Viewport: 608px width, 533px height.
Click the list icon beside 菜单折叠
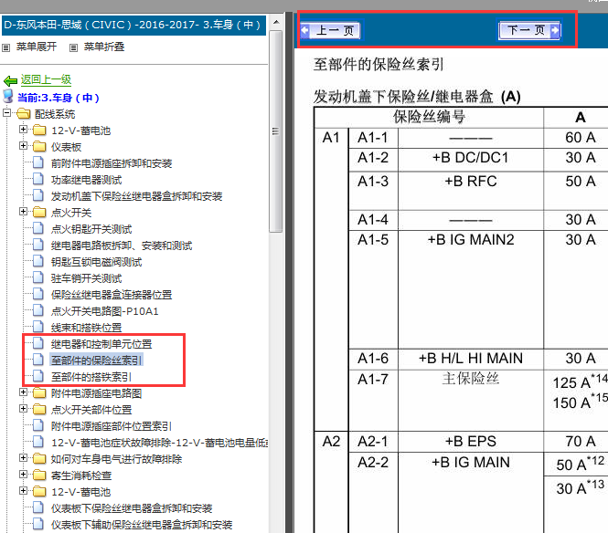click(73, 48)
